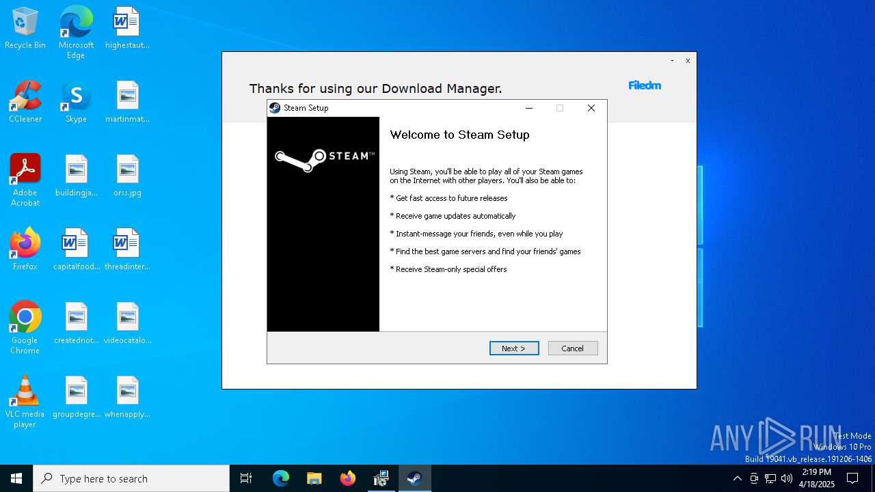
Task: Minimize the Steam Setup window
Action: (x=529, y=108)
